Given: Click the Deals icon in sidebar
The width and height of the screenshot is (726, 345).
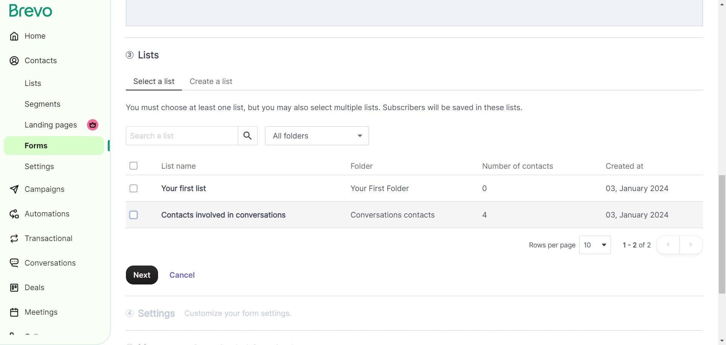Looking at the screenshot, I should (14, 287).
